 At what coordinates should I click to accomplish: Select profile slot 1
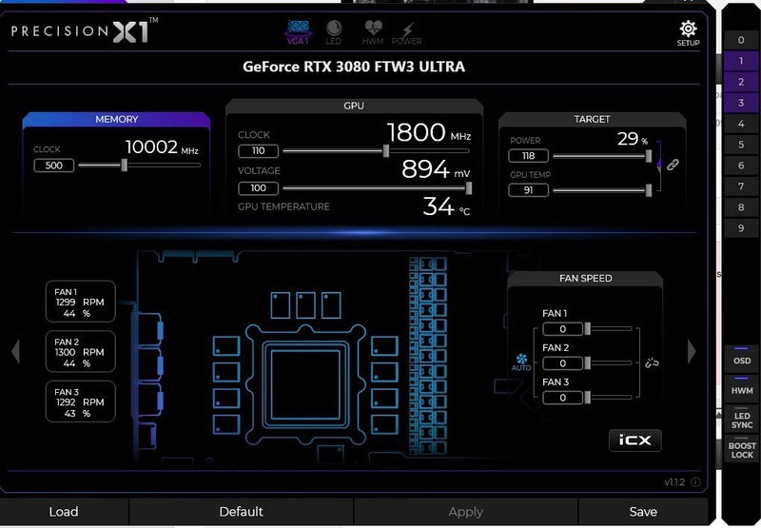pyautogui.click(x=741, y=61)
